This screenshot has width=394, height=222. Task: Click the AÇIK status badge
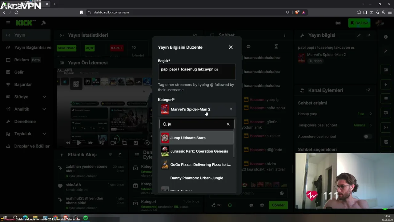click(90, 48)
